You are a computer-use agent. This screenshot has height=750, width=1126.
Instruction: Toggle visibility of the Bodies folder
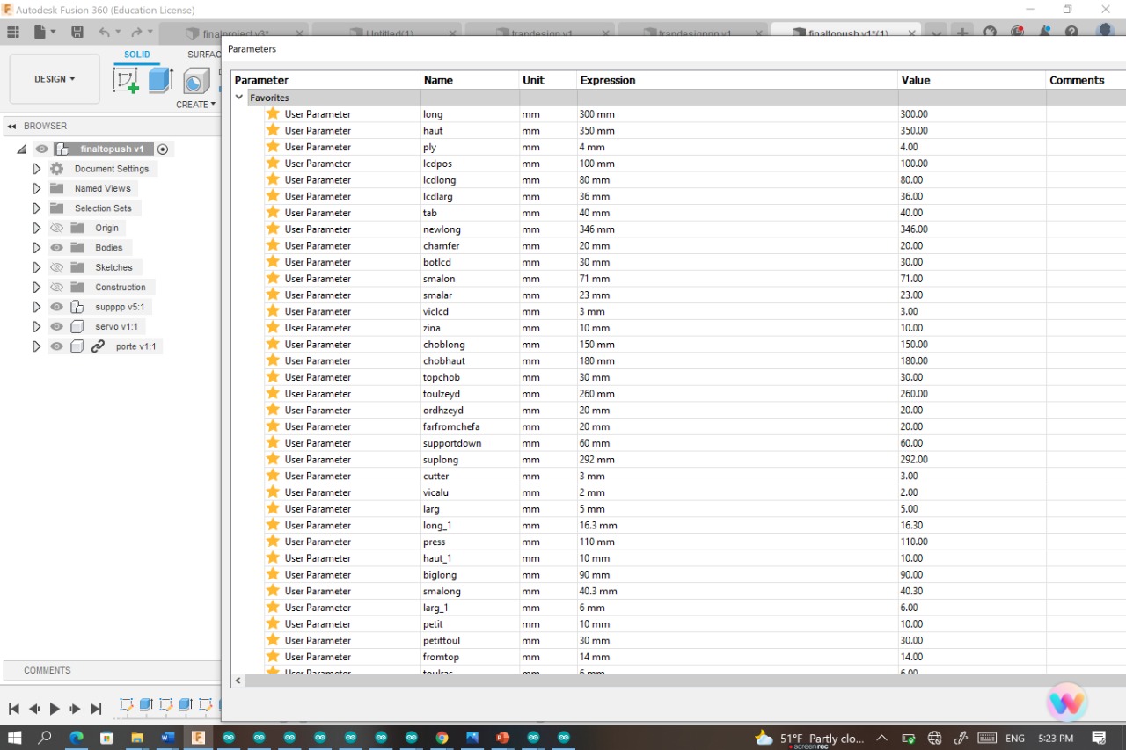(57, 248)
